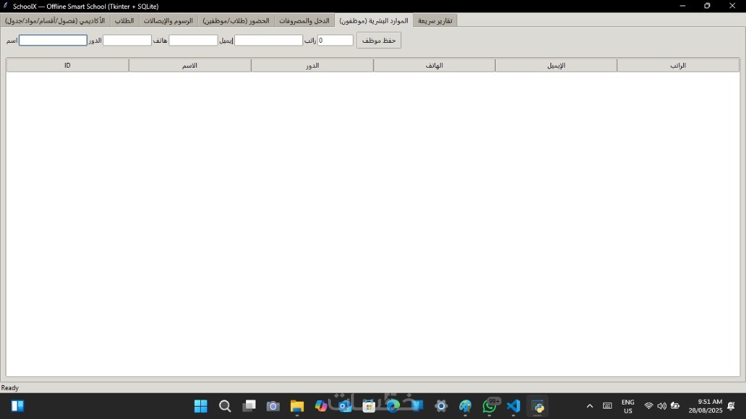Open the Widgets panel icon
This screenshot has width=746, height=419.
[x=17, y=406]
